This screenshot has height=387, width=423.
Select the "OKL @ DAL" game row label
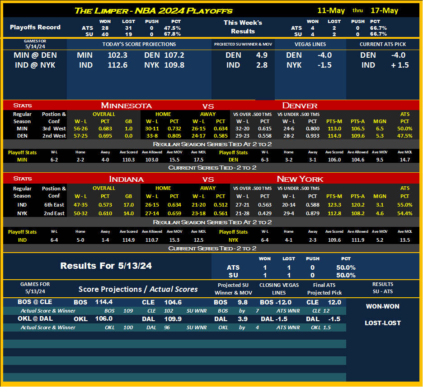click(35, 319)
